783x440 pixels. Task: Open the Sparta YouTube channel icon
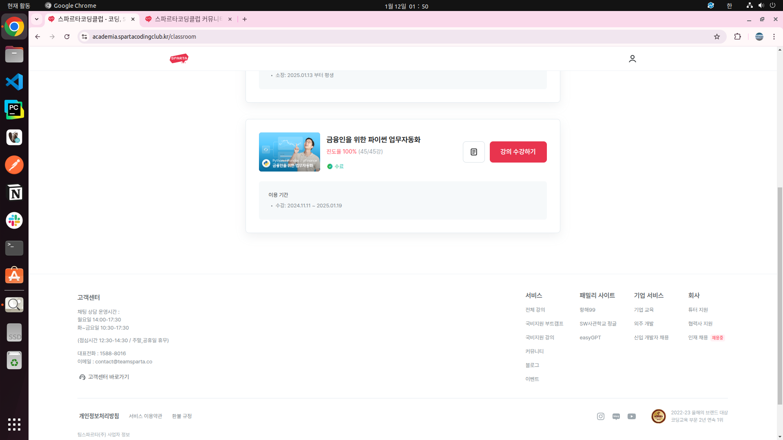632,416
